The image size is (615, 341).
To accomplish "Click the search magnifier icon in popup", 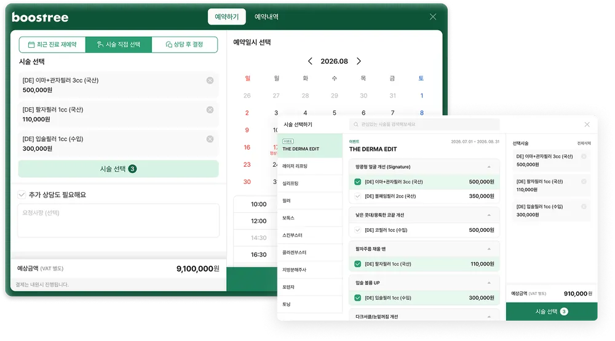I will [355, 125].
